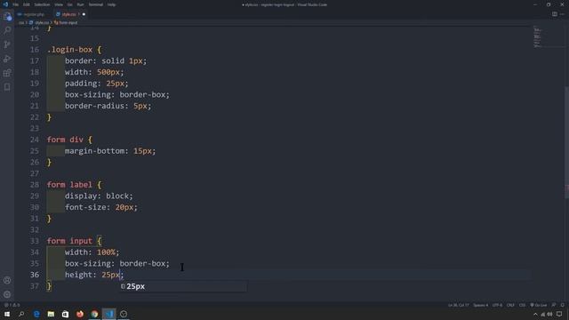Click the CRLF end-of-line status item
This screenshot has width=569, height=320.
point(510,305)
